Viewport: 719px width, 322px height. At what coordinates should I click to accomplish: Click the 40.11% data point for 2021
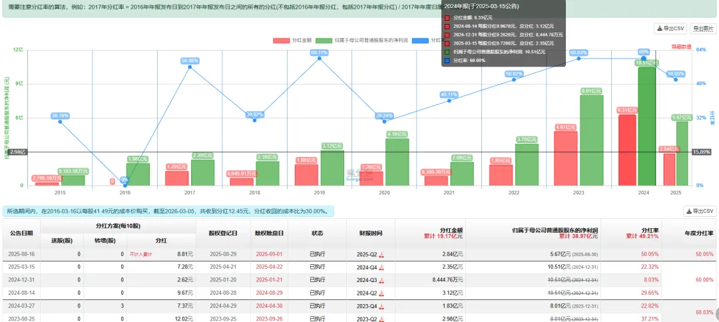click(x=449, y=100)
